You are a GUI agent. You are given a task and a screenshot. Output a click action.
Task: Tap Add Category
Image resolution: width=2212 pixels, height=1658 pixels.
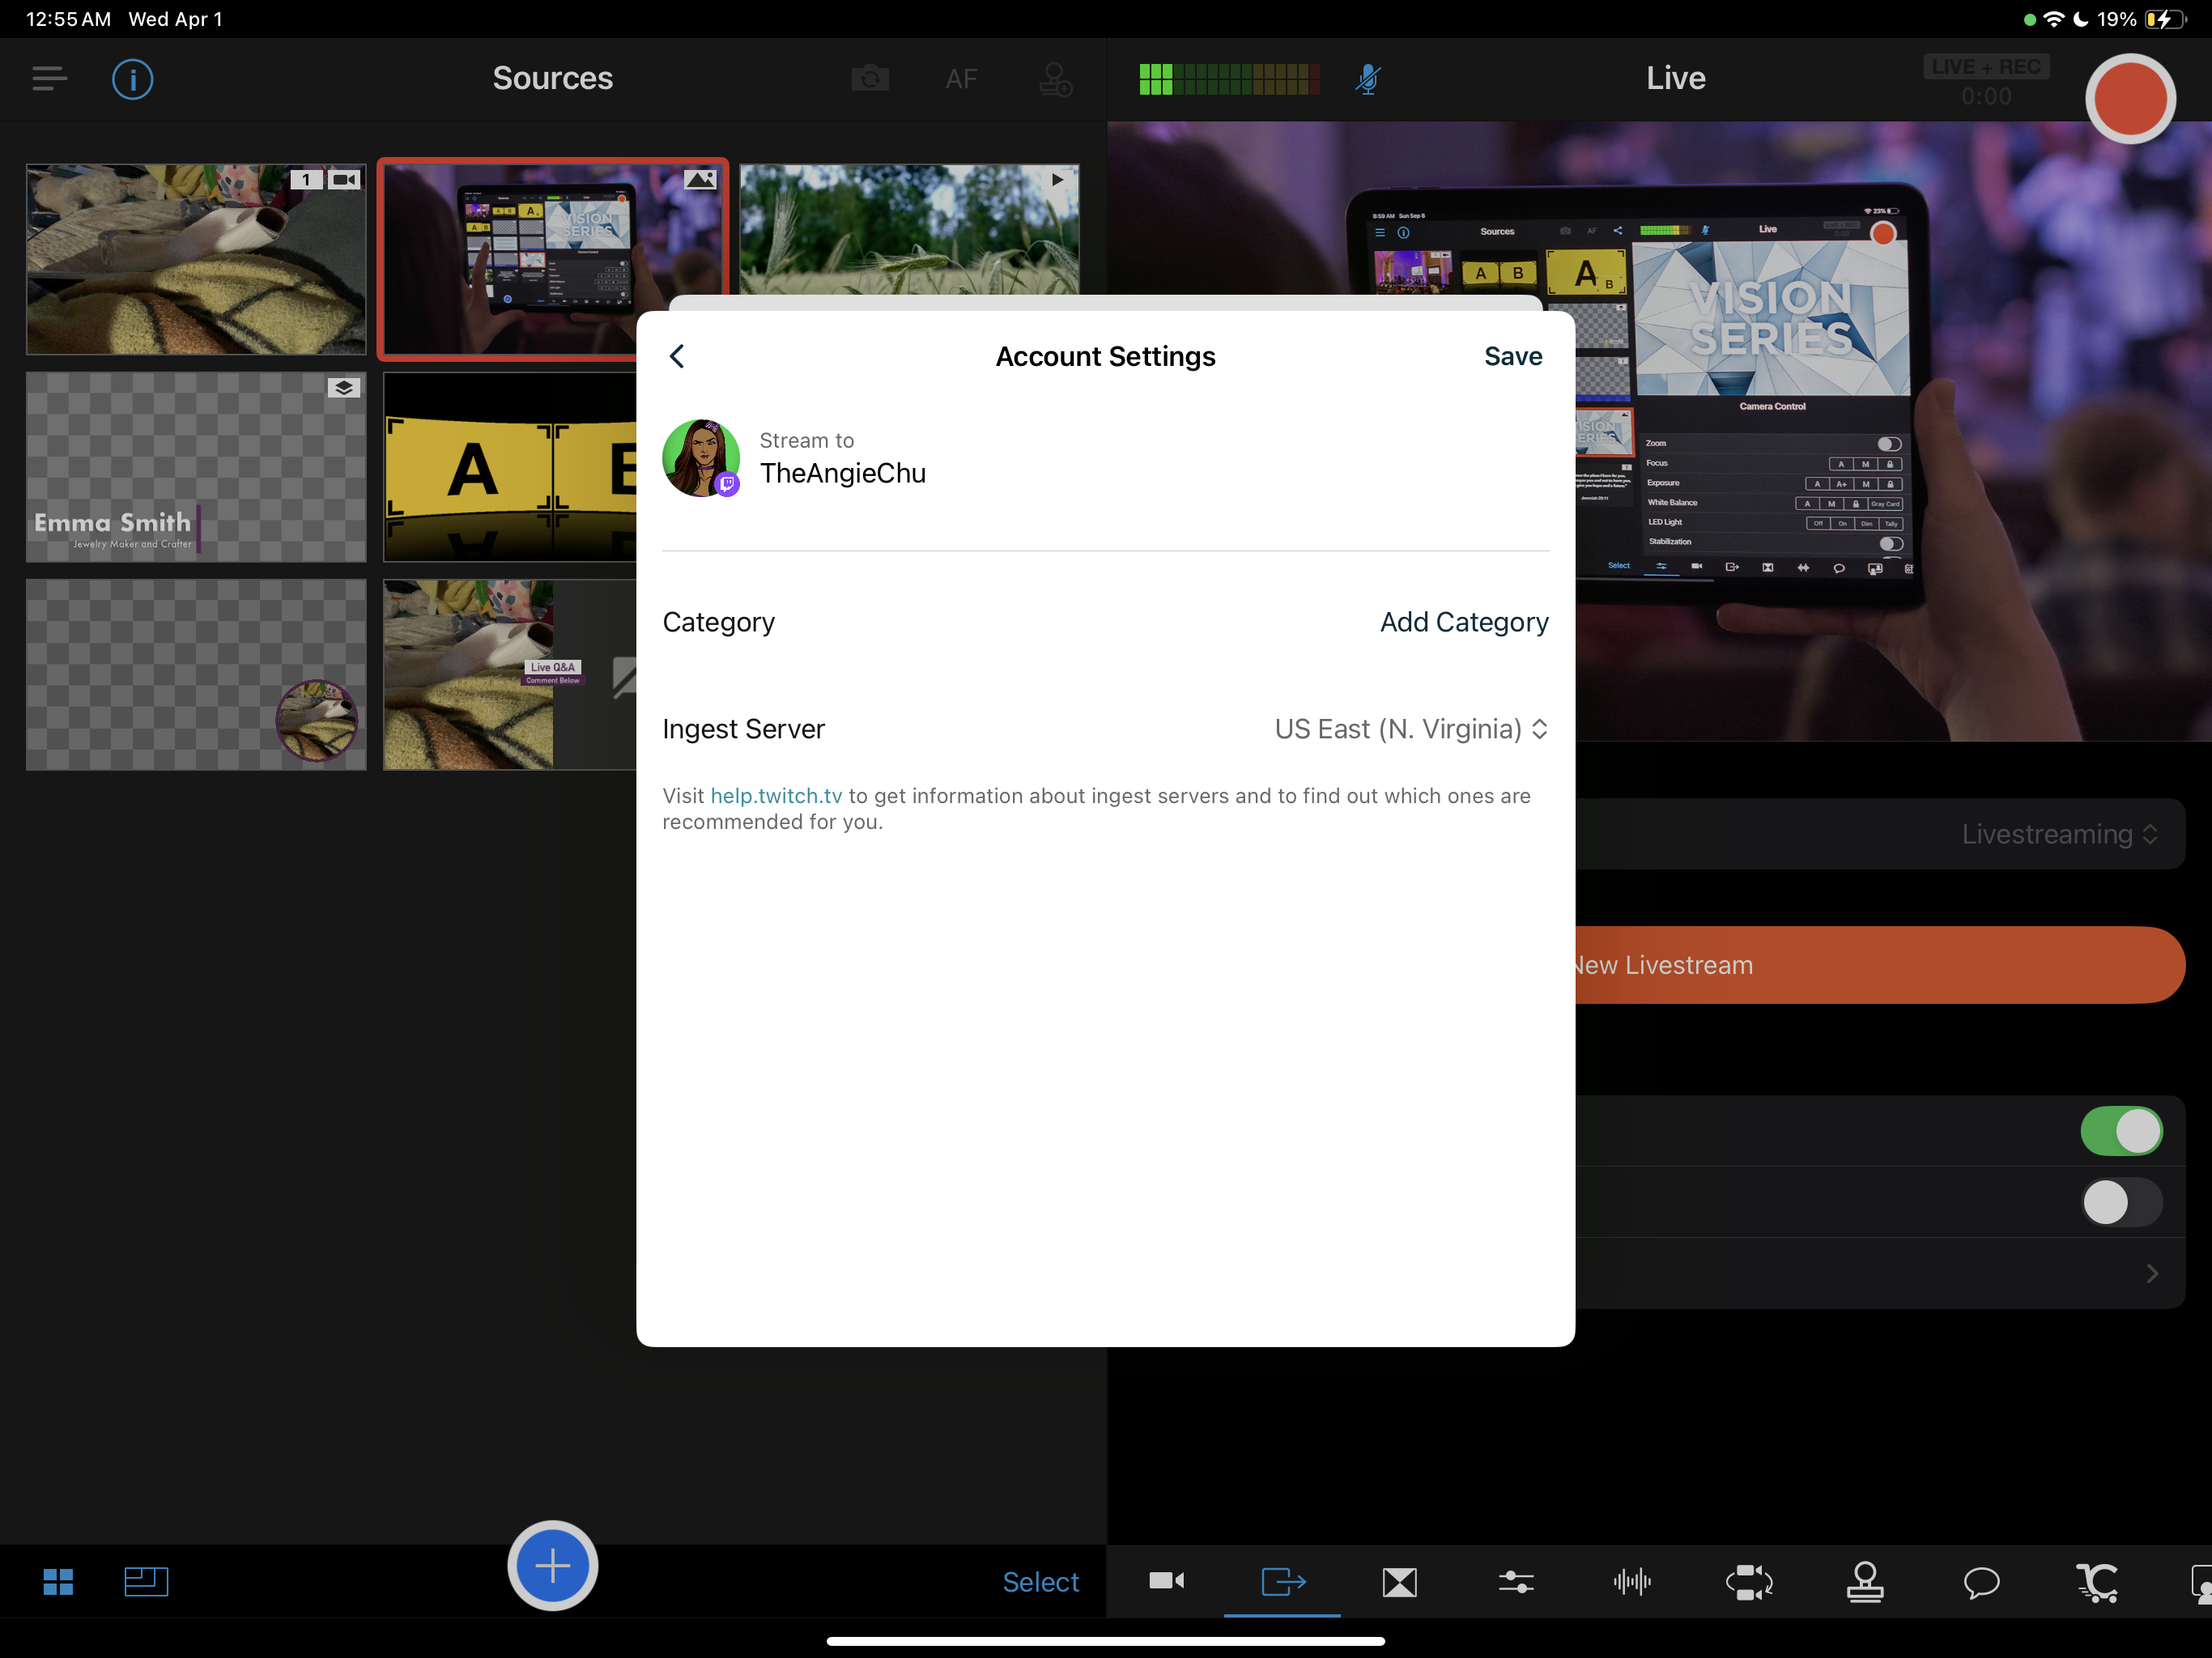pos(1463,622)
